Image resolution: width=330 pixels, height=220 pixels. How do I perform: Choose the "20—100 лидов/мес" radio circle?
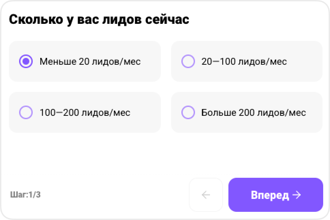click(188, 62)
